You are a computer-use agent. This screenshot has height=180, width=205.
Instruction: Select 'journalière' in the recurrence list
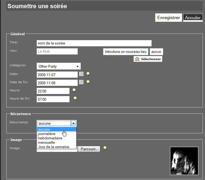pyautogui.click(x=57, y=134)
